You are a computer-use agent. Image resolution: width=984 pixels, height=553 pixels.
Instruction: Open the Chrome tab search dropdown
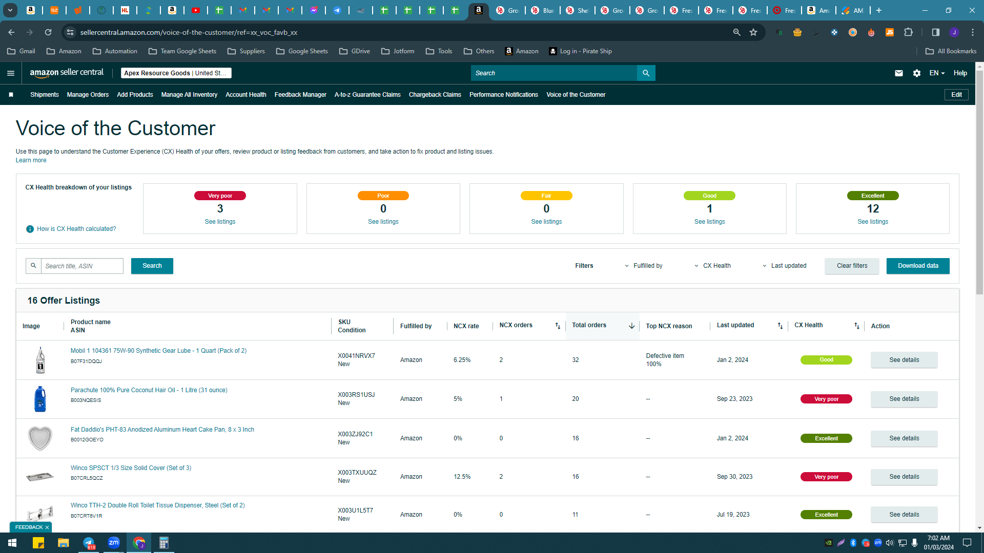pyautogui.click(x=10, y=10)
